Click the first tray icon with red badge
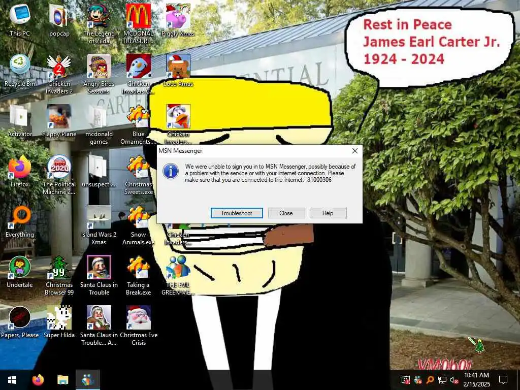520x390 pixels. (x=406, y=380)
